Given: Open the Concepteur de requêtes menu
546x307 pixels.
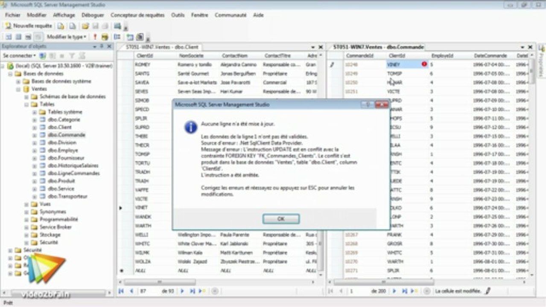Looking at the screenshot, I should (137, 15).
